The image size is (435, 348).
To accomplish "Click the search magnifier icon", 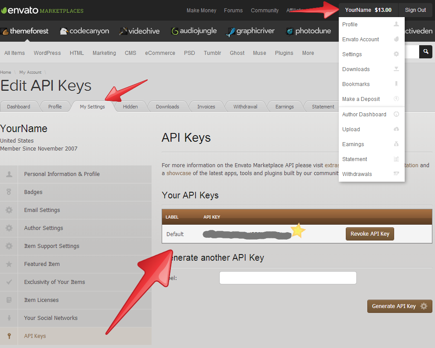I will point(426,52).
